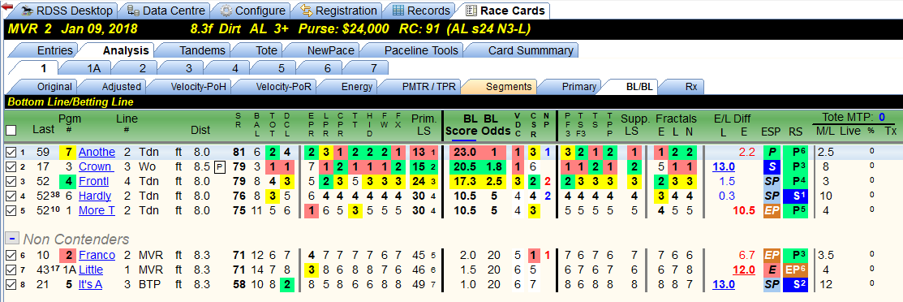Screen dimensions: 903x302
Task: Open the Hardly horse link
Action: [95, 196]
